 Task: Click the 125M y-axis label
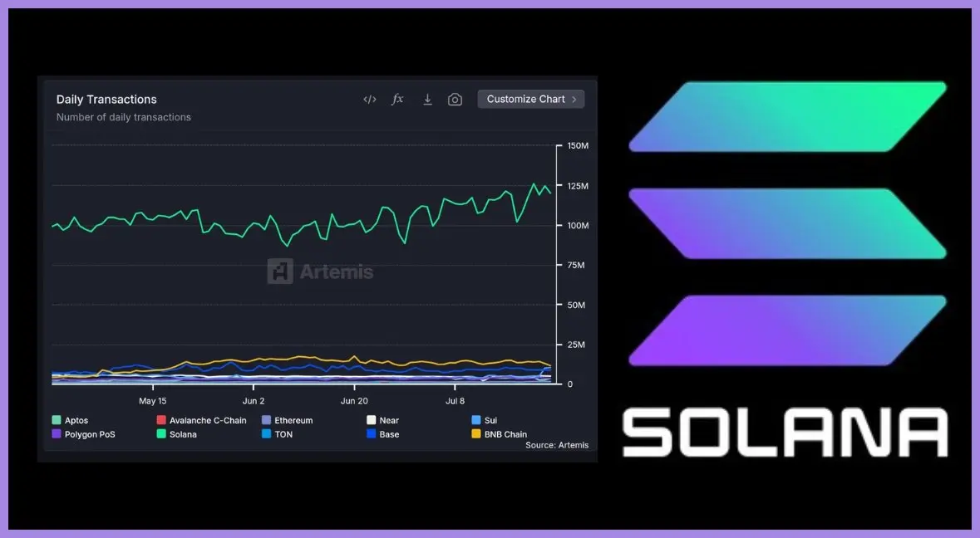point(578,186)
